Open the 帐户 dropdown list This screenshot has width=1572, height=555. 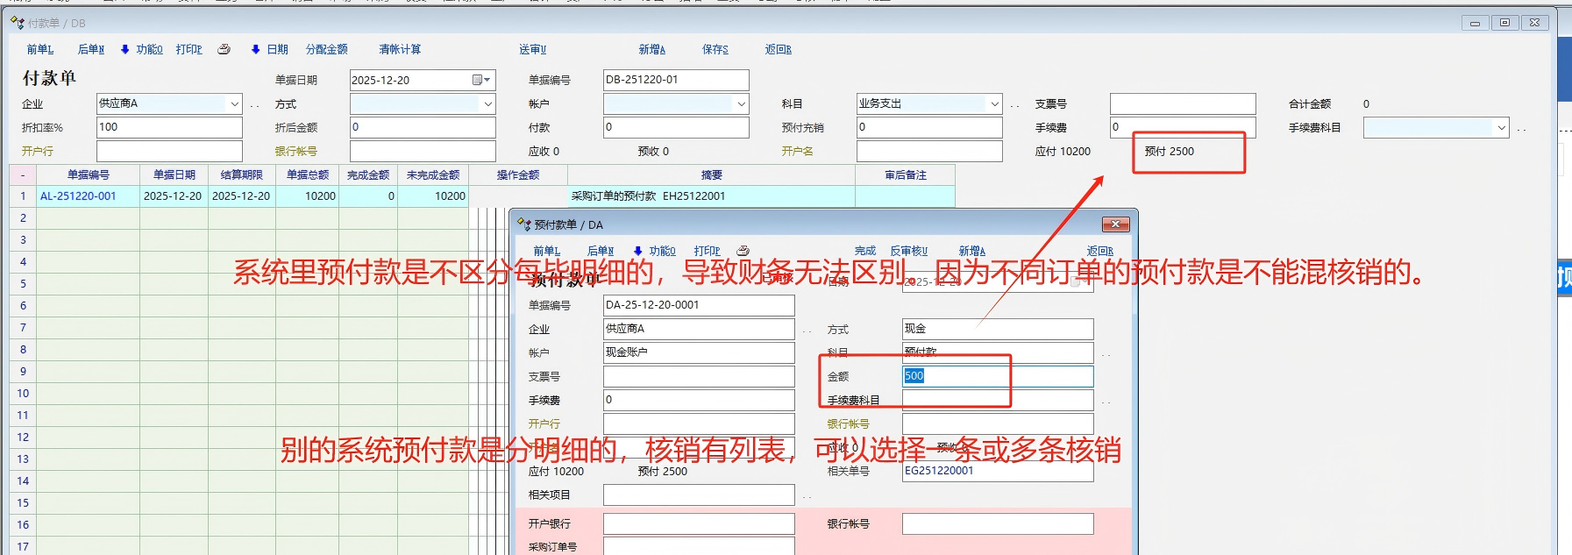[x=741, y=103]
